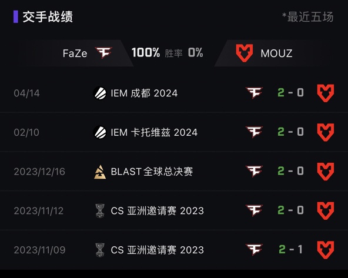Screen dimensions: 348x278
Task: Click the gold BLAST icon
Action: tap(100, 172)
